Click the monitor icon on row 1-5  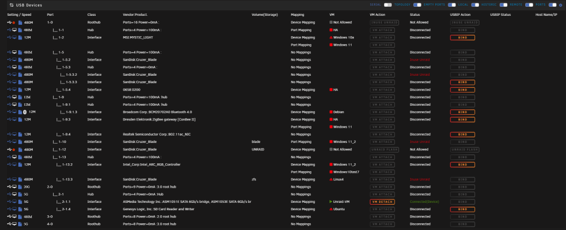tap(15, 52)
